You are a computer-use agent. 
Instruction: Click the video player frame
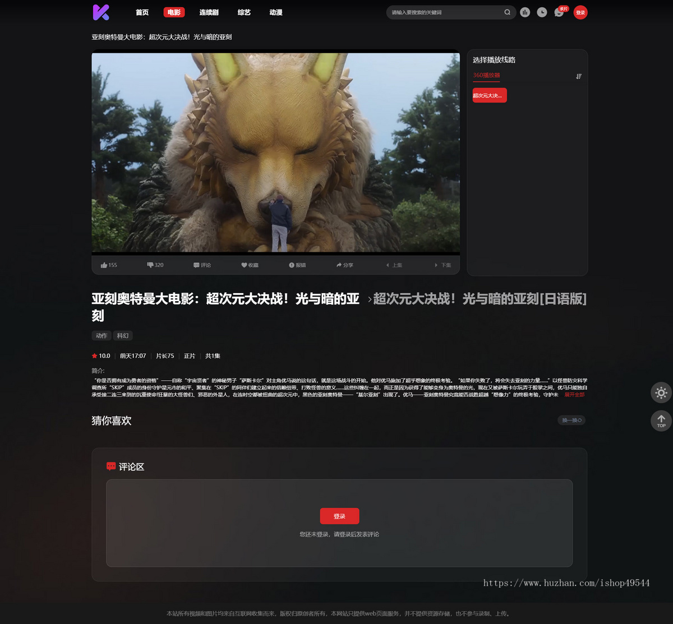pyautogui.click(x=276, y=152)
